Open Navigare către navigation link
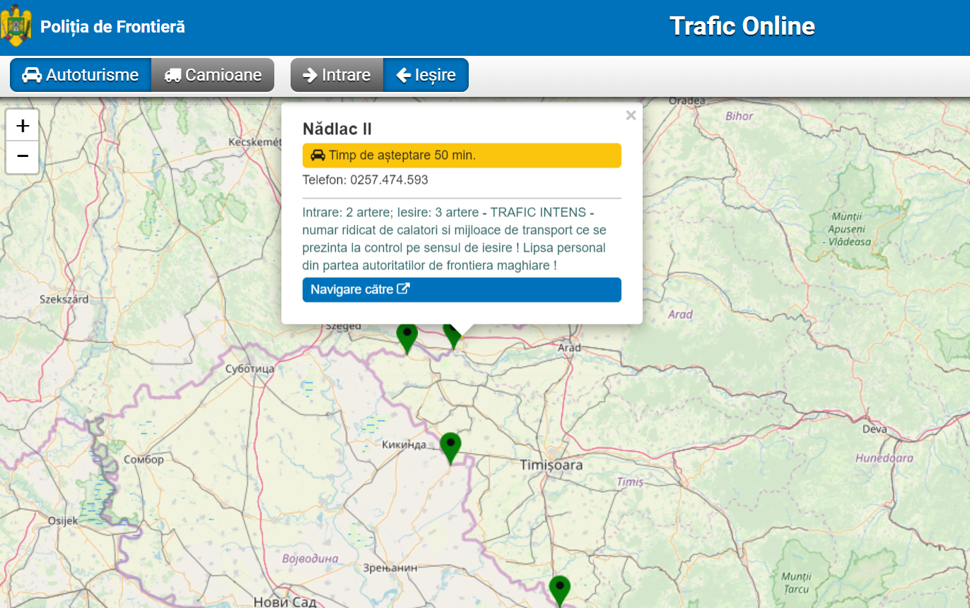Image resolution: width=970 pixels, height=608 pixels. [462, 289]
